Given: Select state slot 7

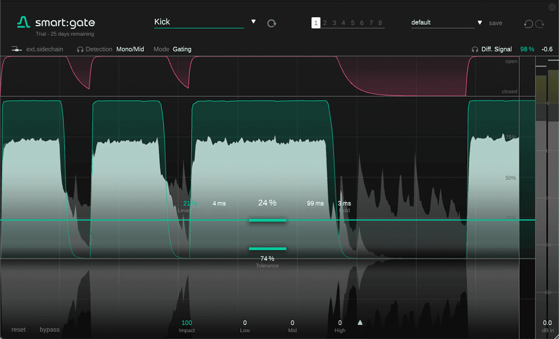Looking at the screenshot, I should pos(371,23).
